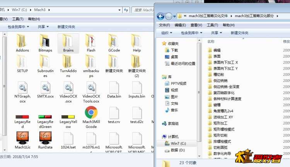290x167 pixels.
Task: Select the LegacyRed file icon
Action: [22, 117]
